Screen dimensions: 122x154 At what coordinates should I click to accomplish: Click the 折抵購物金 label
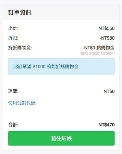point(20,48)
